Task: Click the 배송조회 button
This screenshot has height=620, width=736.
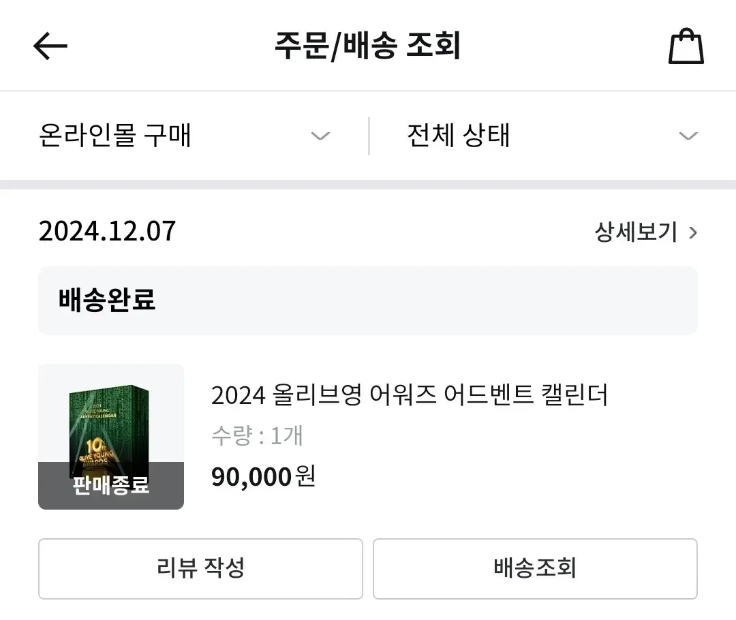Action: point(535,568)
